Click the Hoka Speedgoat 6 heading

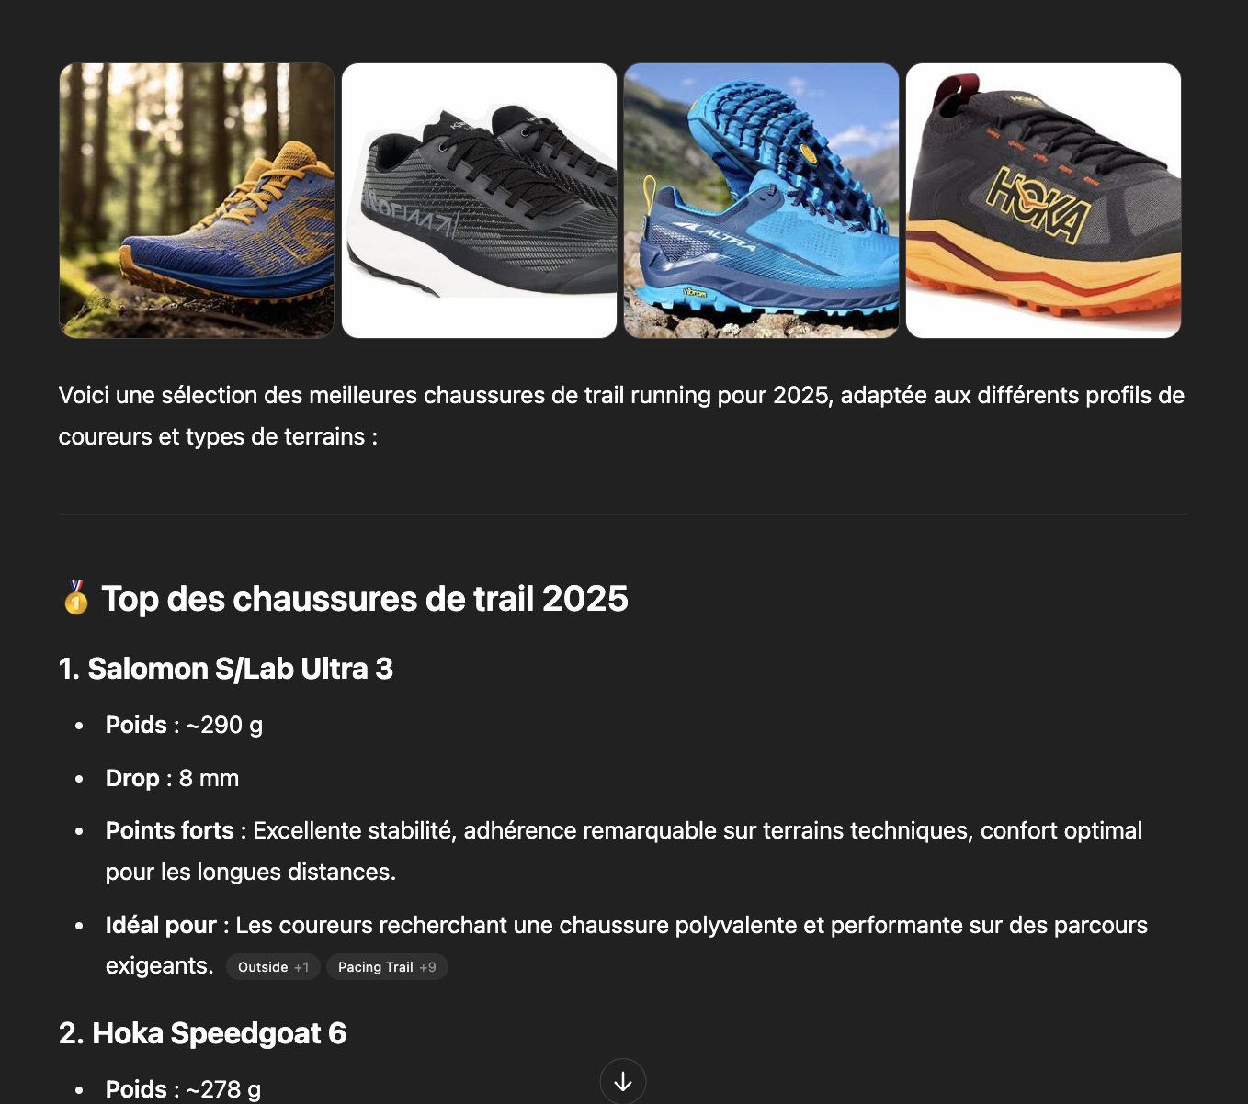203,1033
